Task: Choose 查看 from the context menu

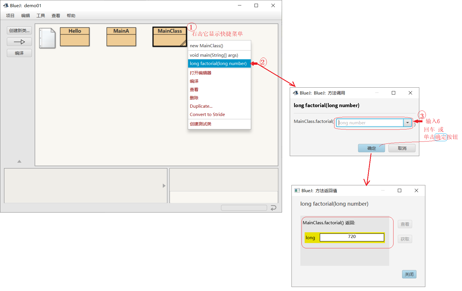Action: [219, 89]
